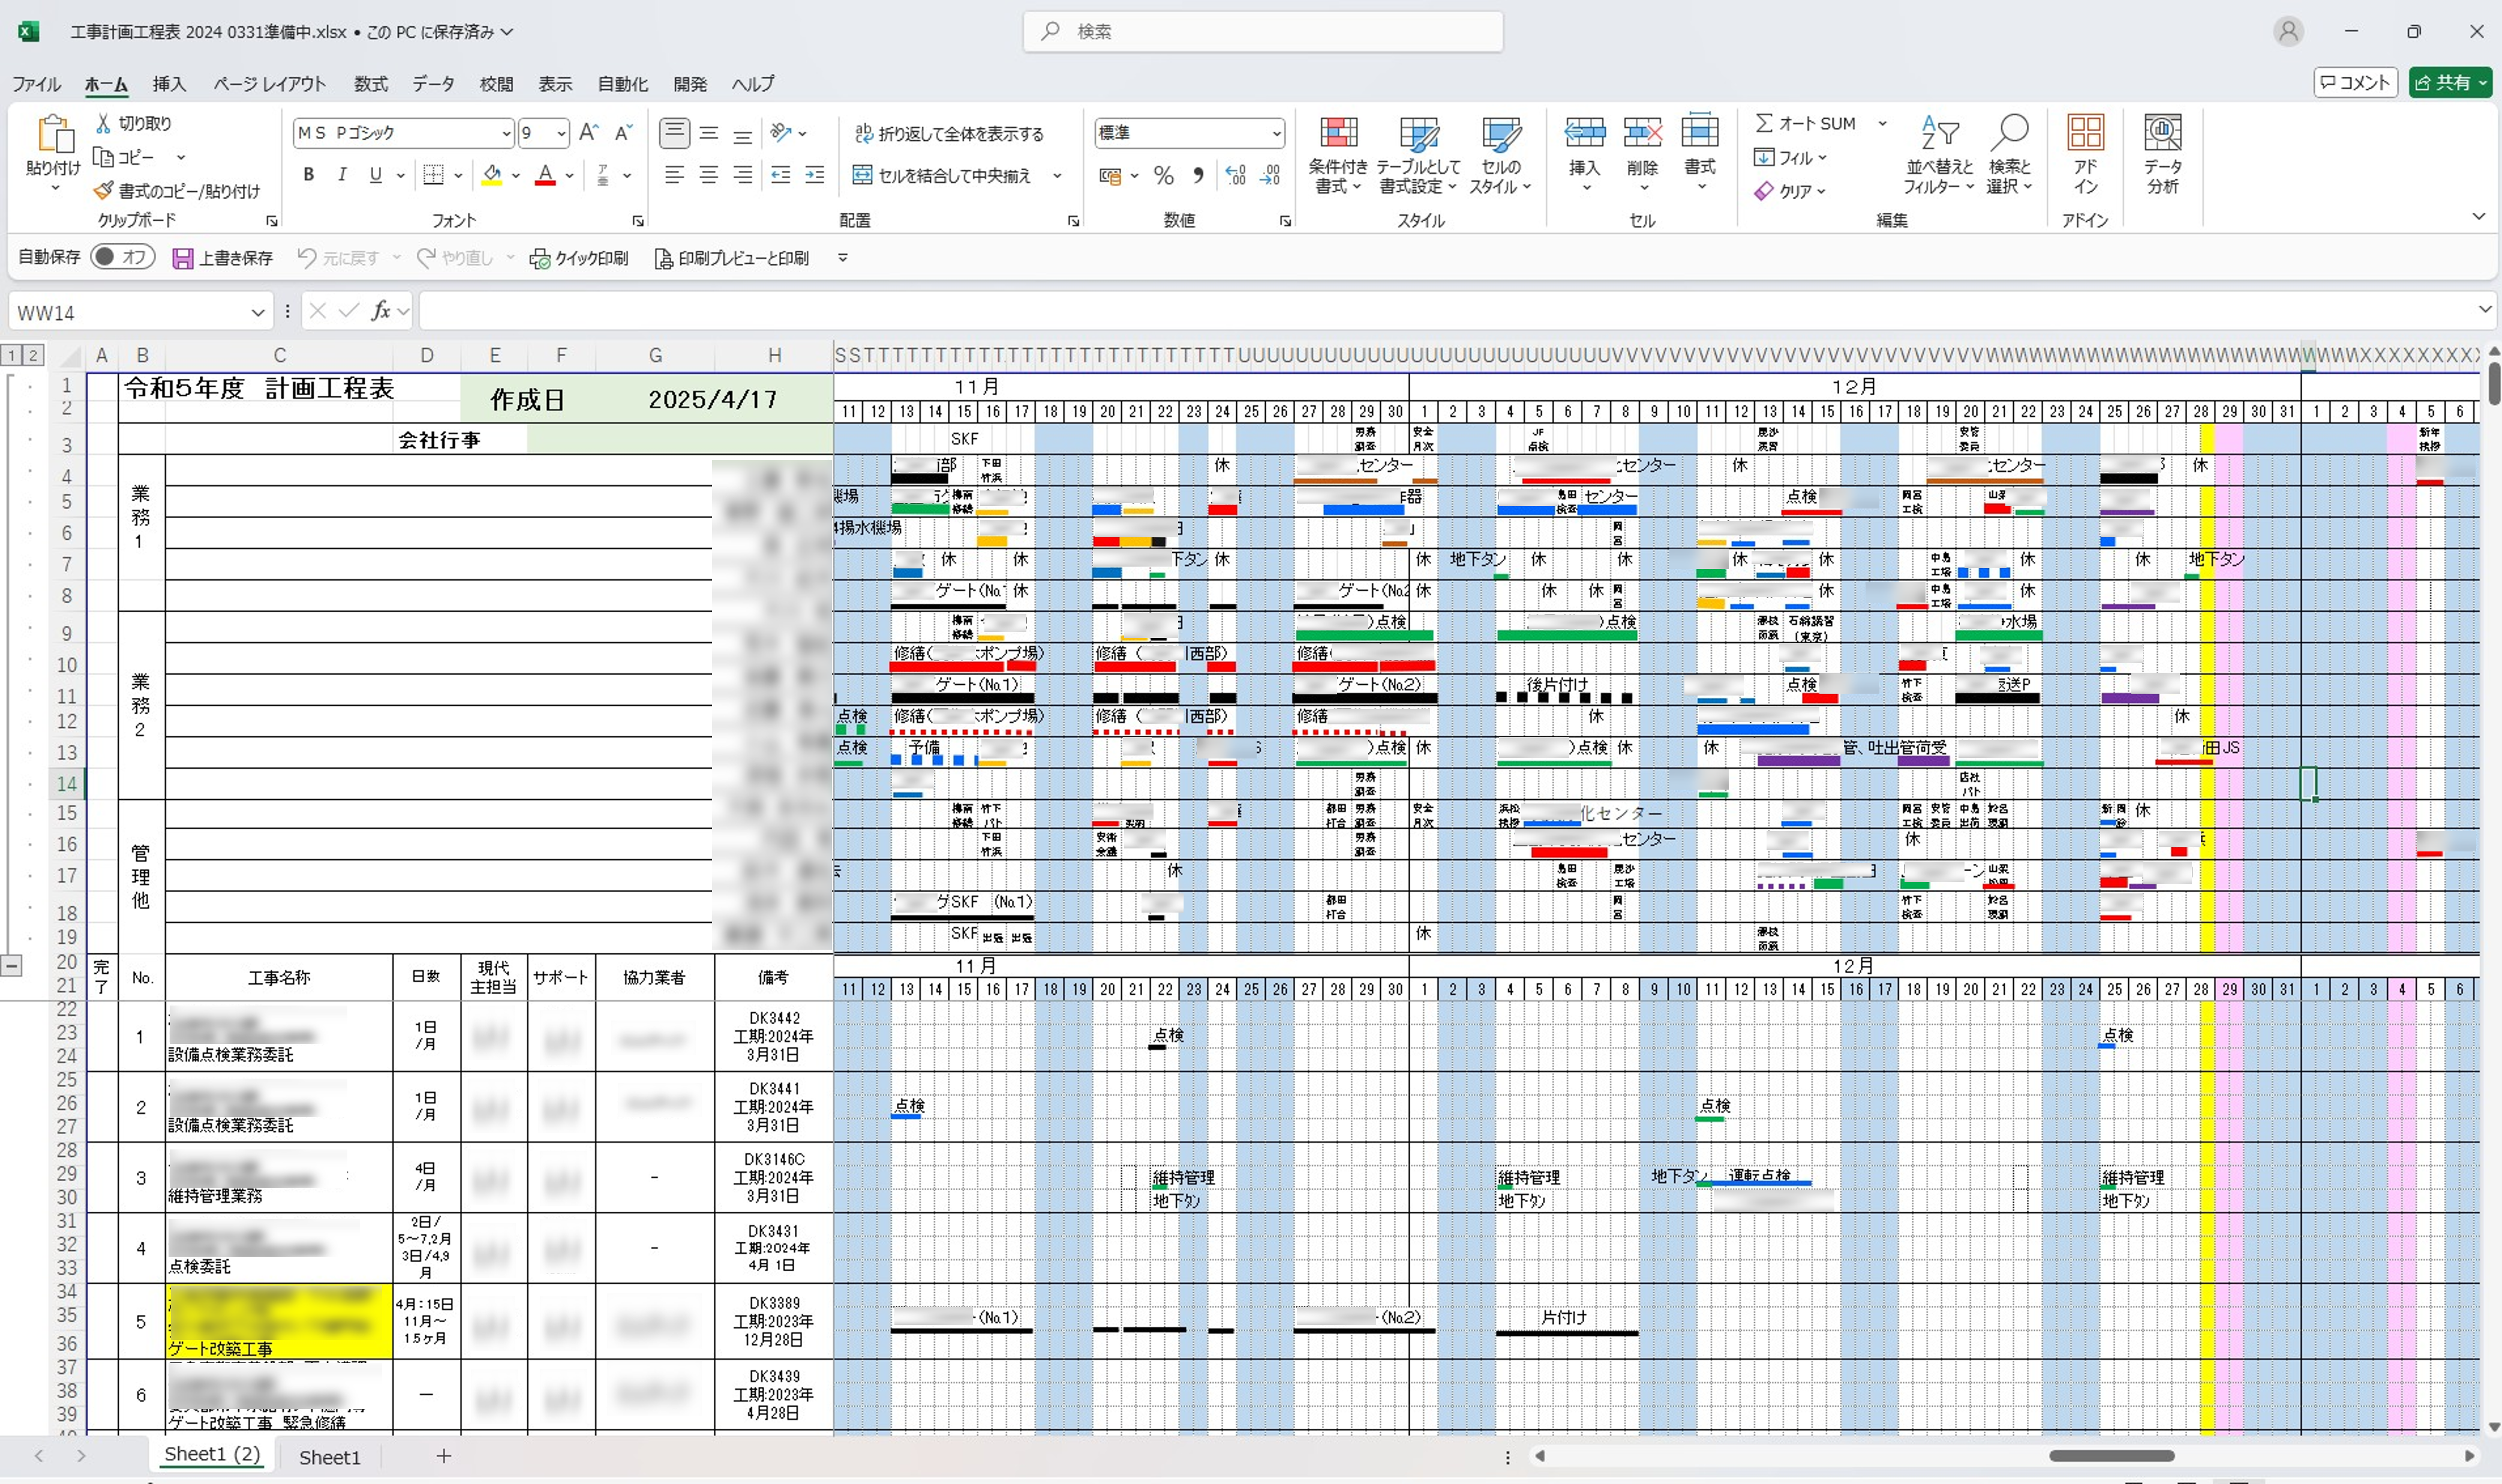Toggle center horizontal alignment
This screenshot has height=1484, width=2502.
[709, 175]
